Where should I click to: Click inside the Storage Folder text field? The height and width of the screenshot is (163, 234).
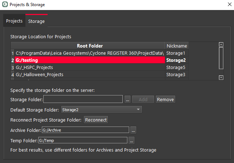pyautogui.click(x=83, y=99)
